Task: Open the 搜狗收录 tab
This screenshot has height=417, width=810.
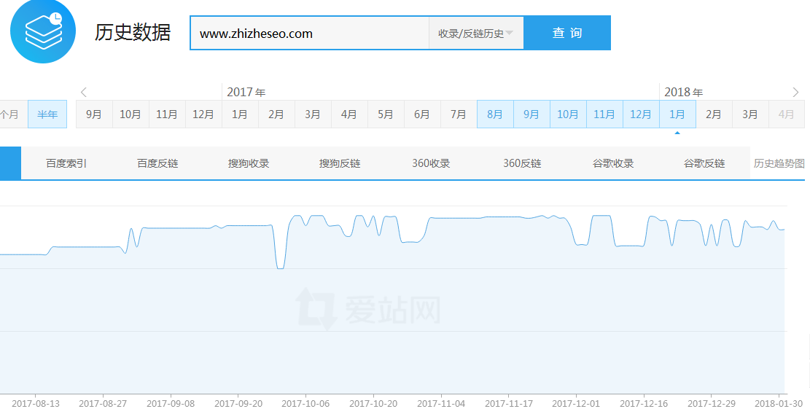Action: 249,163
